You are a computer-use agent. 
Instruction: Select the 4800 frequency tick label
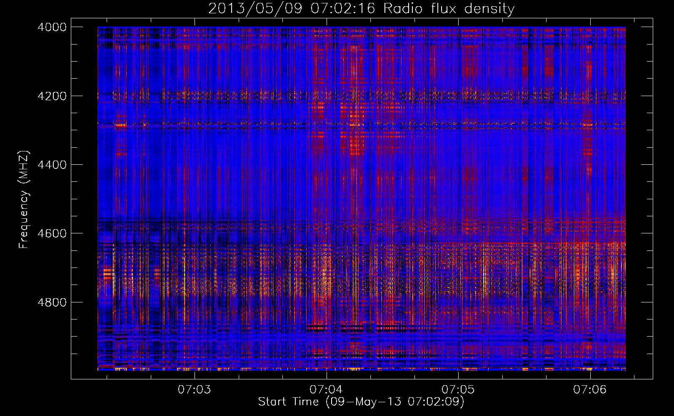point(52,302)
